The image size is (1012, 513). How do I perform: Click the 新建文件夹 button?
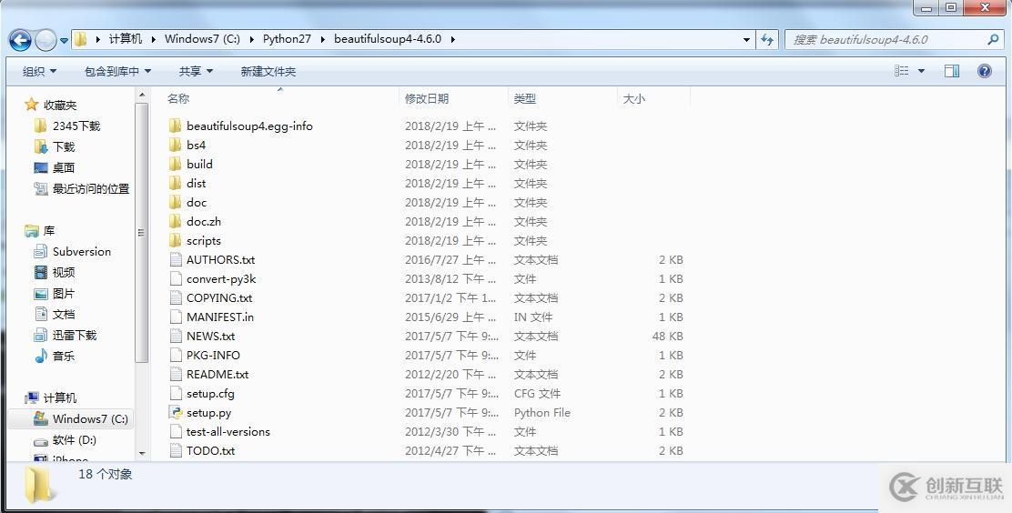point(268,71)
